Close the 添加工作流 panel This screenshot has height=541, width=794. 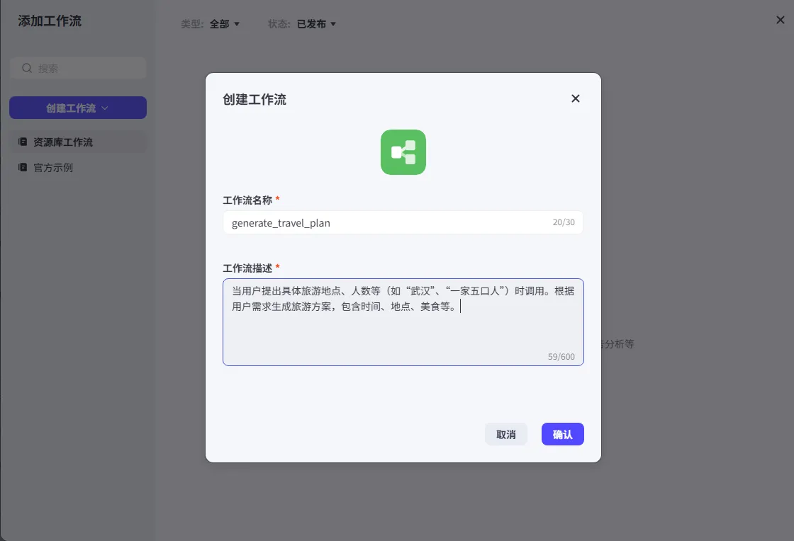781,20
